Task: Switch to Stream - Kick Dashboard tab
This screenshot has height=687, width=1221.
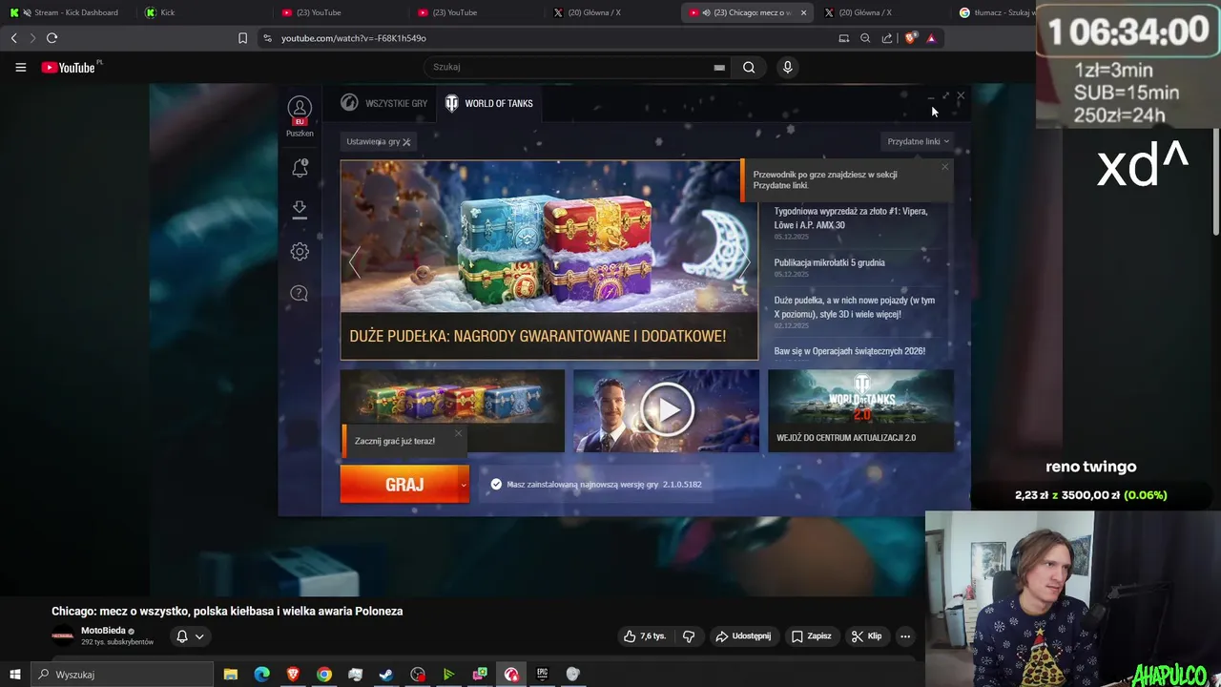Action: [69, 12]
